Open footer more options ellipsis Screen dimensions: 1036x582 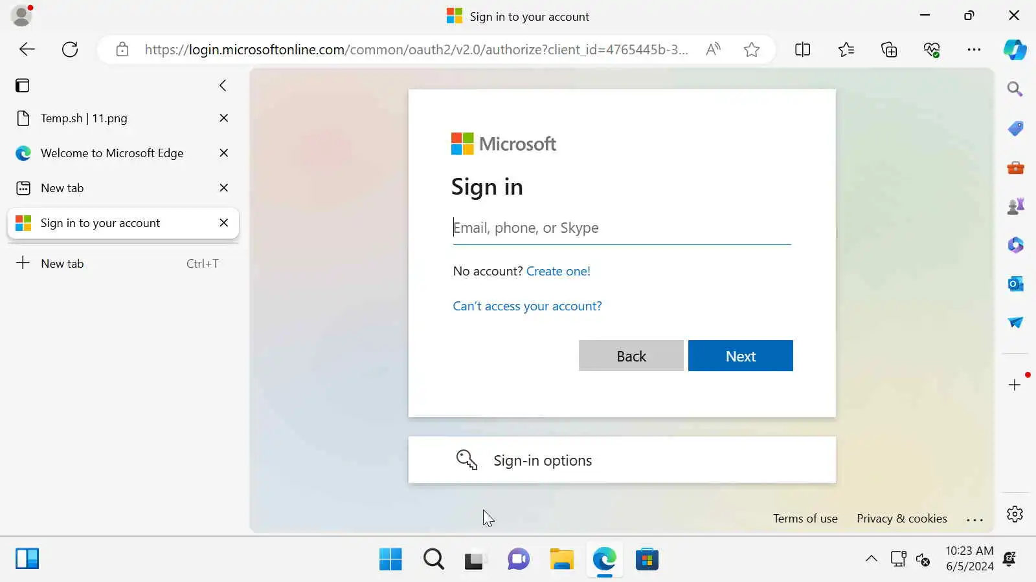974,519
